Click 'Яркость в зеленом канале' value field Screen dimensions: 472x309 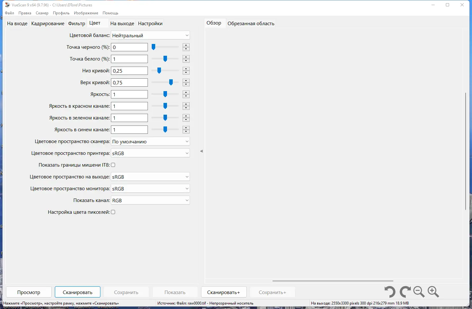click(x=129, y=118)
